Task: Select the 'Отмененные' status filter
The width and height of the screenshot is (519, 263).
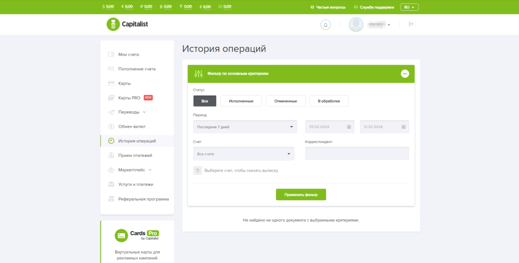Action: tap(285, 101)
